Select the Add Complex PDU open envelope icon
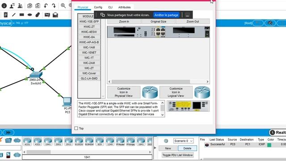This screenshot has height=161, width=286. (55, 15)
